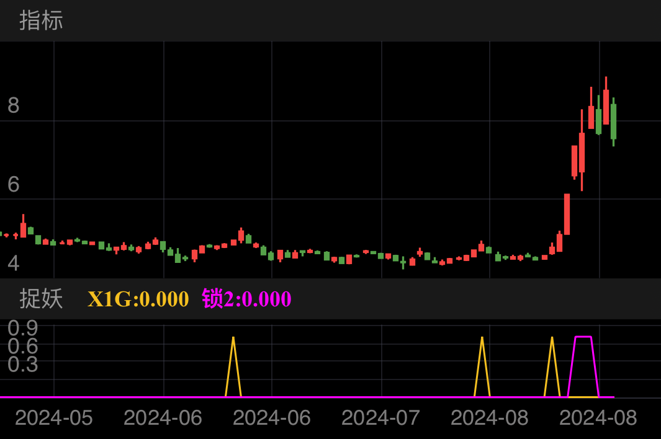This screenshot has width=661, height=439.
Task: Select the 0.3 indicator axis label
Action: coord(23,365)
